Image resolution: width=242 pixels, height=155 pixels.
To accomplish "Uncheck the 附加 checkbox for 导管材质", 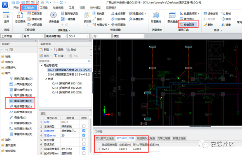I will coord(84,131).
